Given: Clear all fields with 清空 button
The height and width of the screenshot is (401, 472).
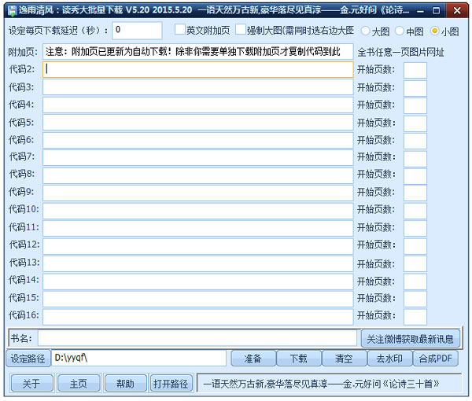Looking at the screenshot, I should [x=344, y=359].
